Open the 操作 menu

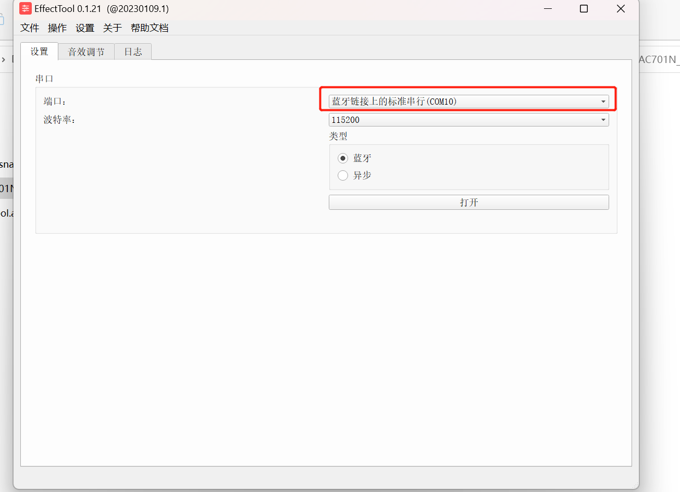tap(57, 28)
